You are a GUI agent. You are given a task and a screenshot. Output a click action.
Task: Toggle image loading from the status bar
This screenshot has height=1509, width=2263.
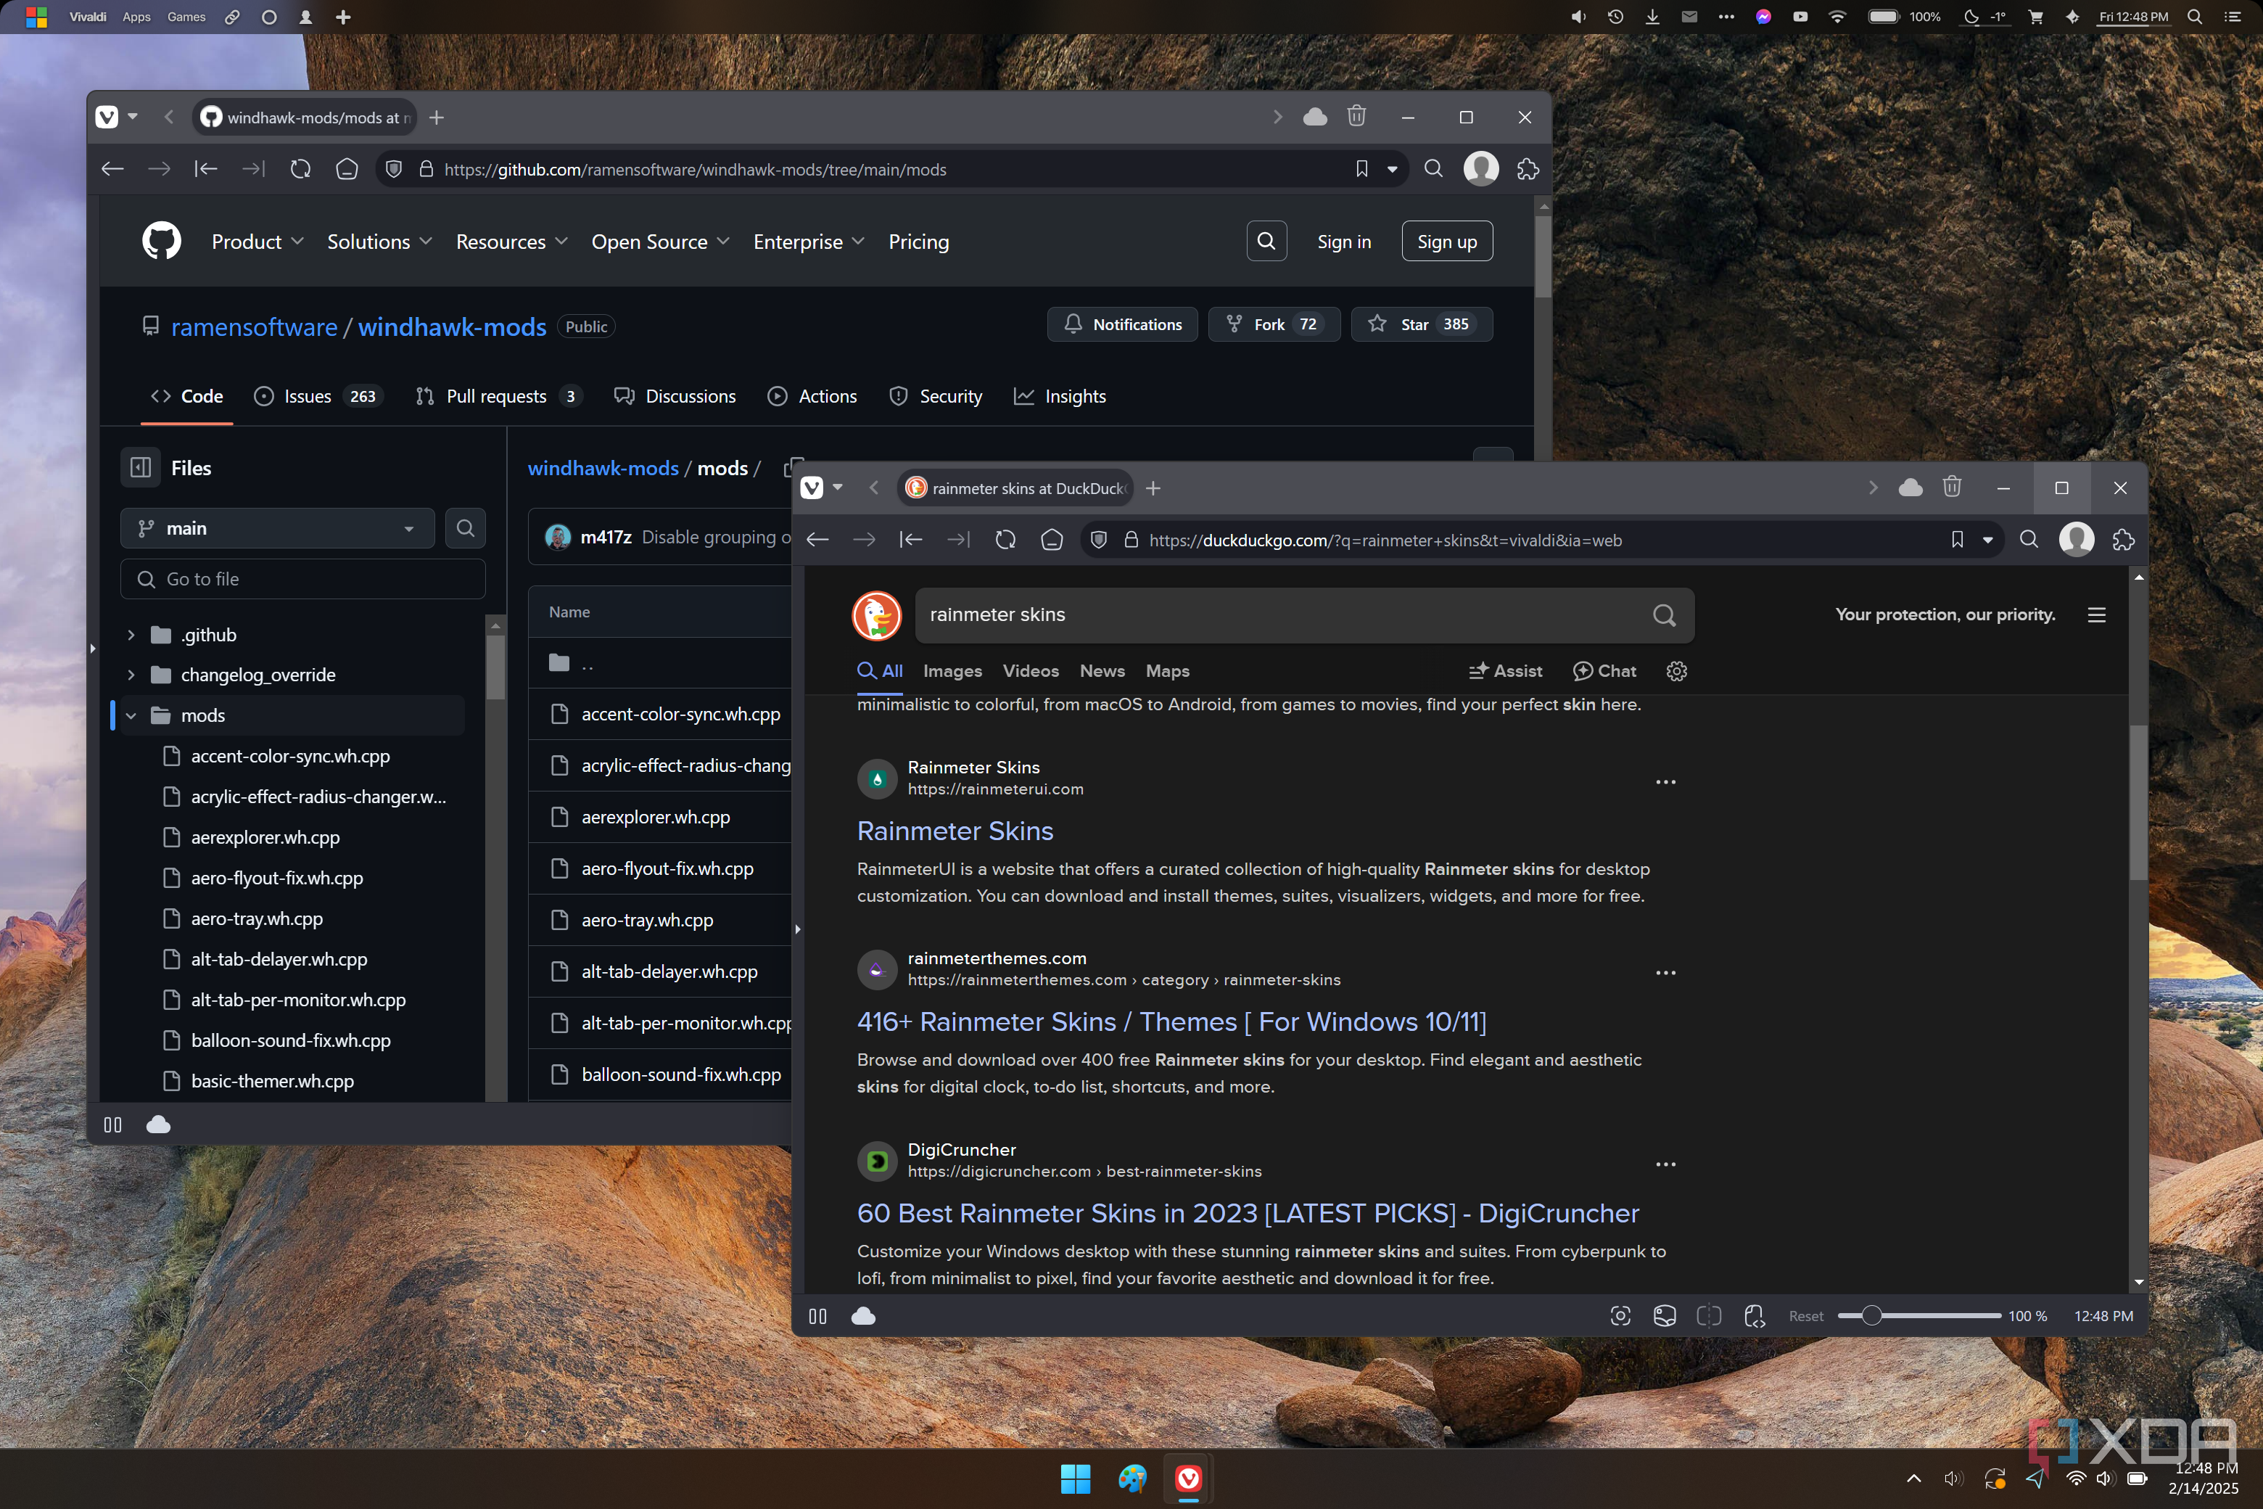click(1665, 1315)
